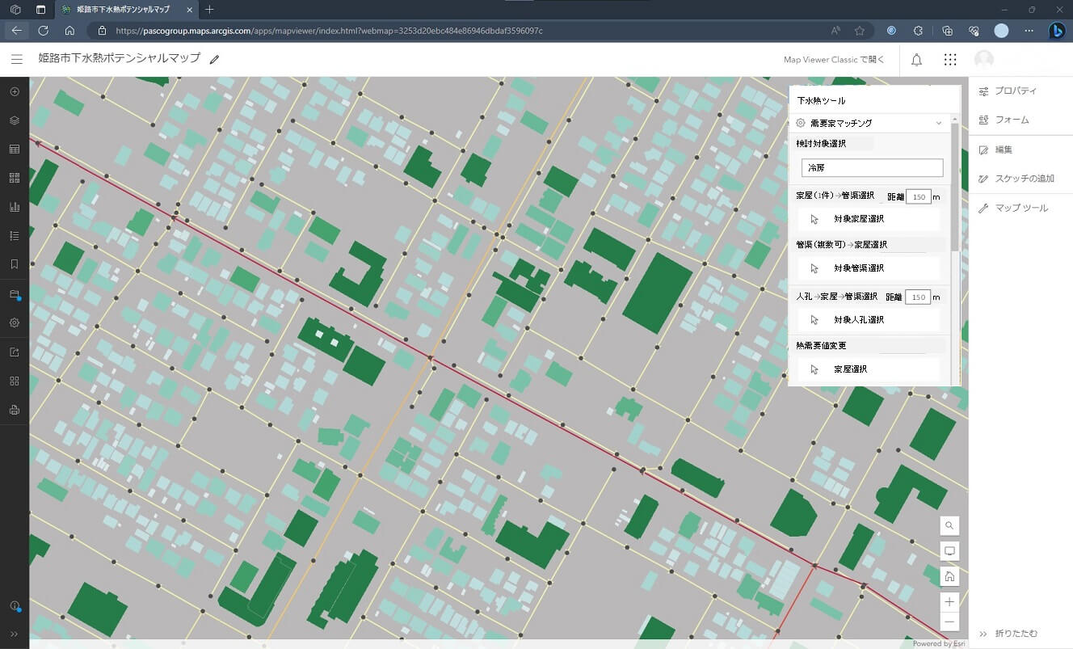Open the Bing sidebar button
Screen dimensions: 1073x649
1057,31
